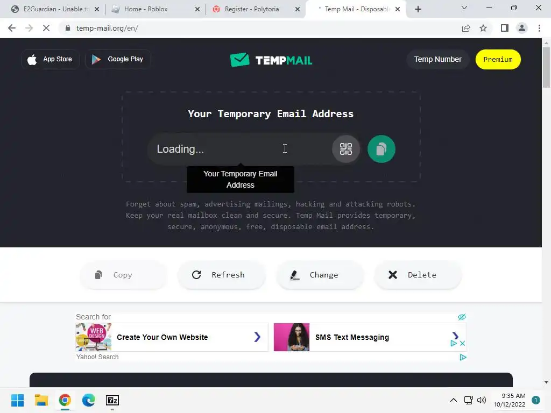Open the Temp Number page
The width and height of the screenshot is (551, 413).
[x=437, y=59]
